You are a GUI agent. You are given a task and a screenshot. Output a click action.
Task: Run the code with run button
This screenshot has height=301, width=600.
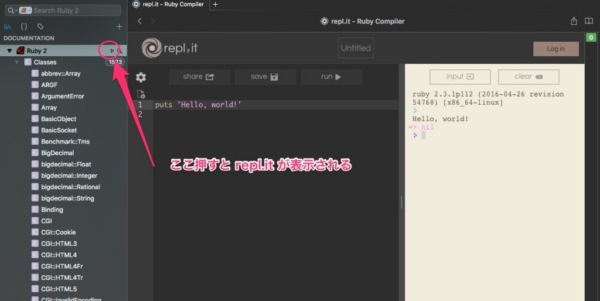coord(332,77)
